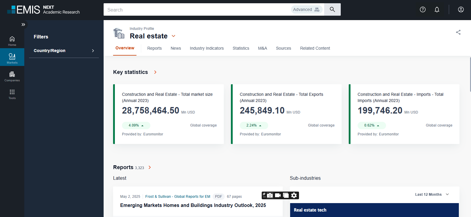Open the notifications bell
Viewport: 471px width, 217px height.
point(437,9)
